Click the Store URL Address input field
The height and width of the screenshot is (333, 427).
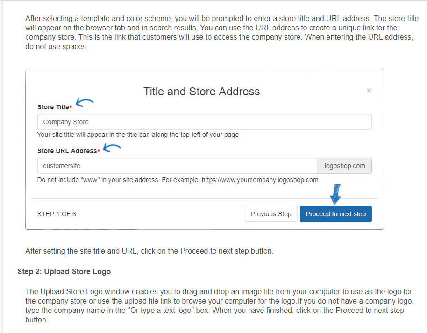tap(177, 166)
